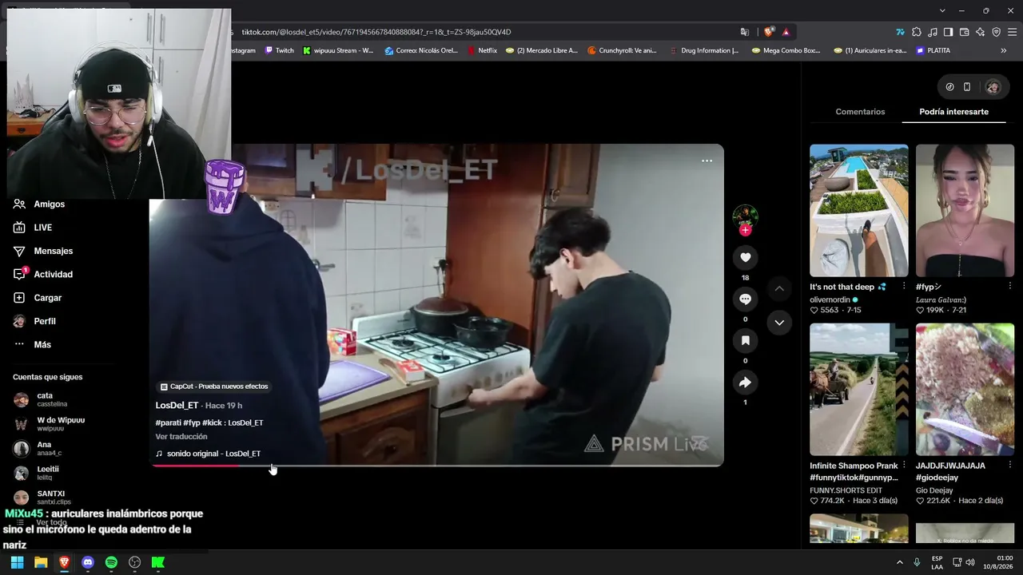Screen dimensions: 1023x575
Task: Open the Crunchyroll bookmark
Action: click(x=622, y=50)
